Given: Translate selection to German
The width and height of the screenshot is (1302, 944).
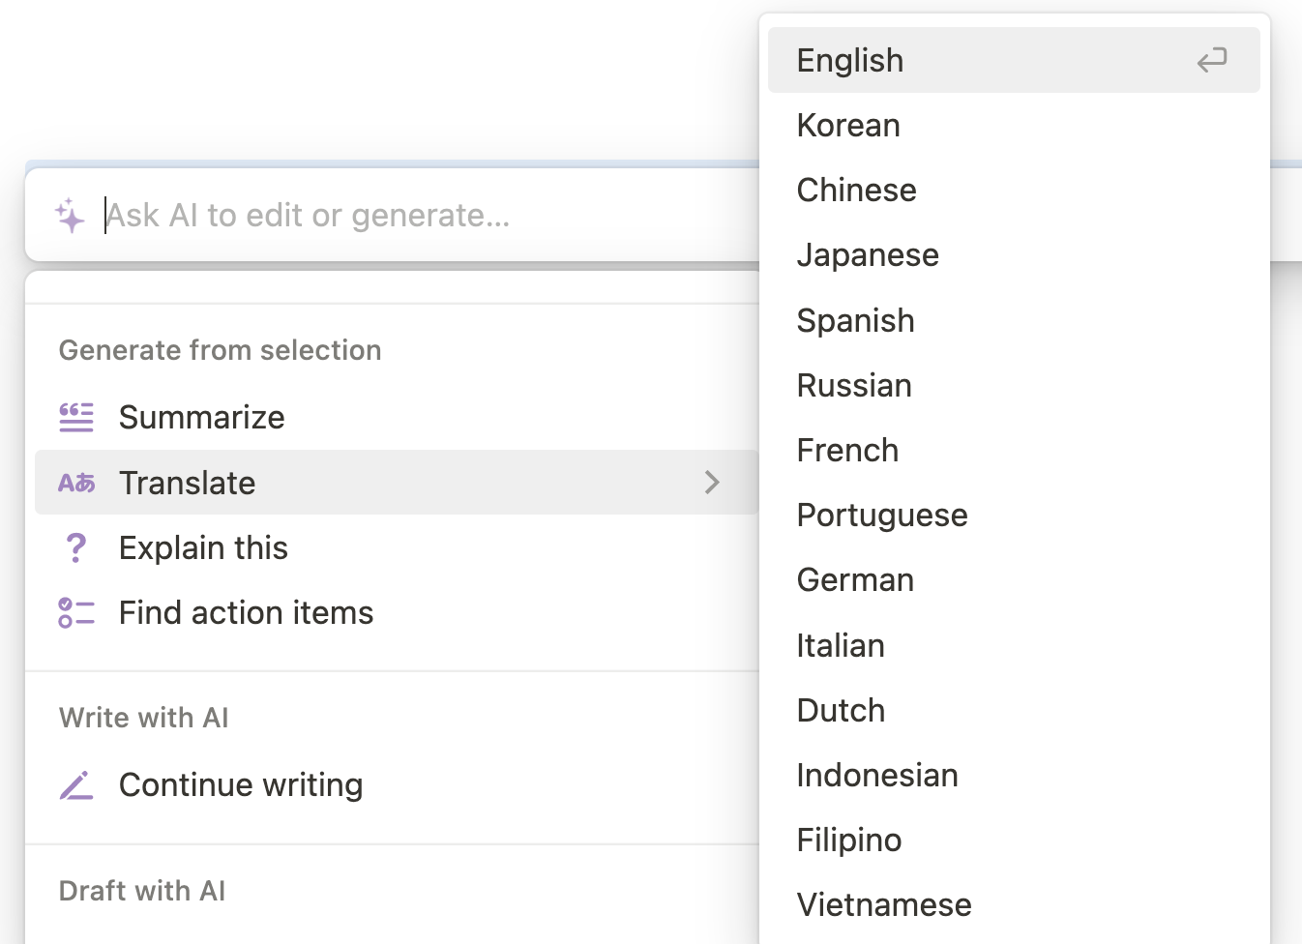Looking at the screenshot, I should pos(855,580).
